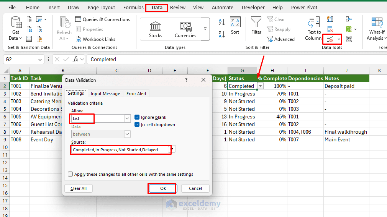Switch to the Page Layout tab

[x=101, y=7]
